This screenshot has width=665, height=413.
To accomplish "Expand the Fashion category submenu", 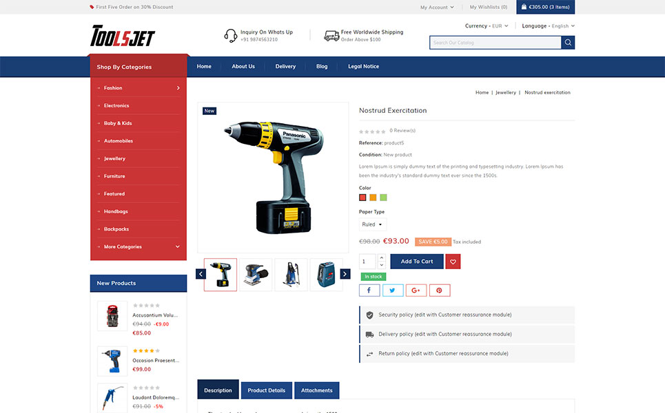I will pos(178,88).
